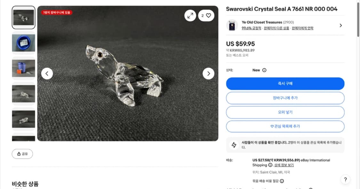Show the next product image
Viewport: 360px width, 189px height.
(x=209, y=73)
